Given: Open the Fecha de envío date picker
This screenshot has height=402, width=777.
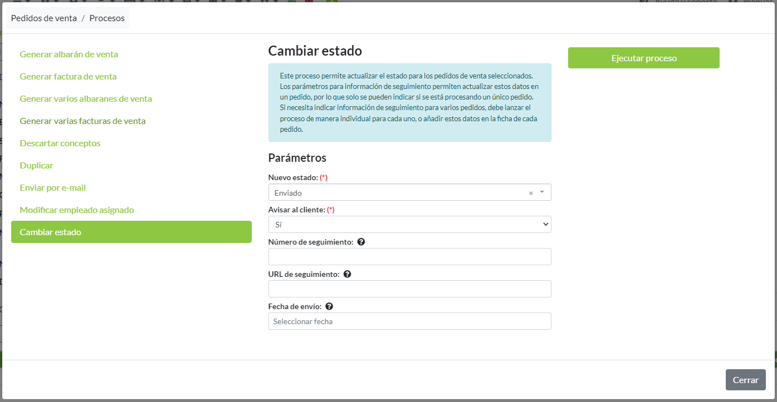Looking at the screenshot, I should pyautogui.click(x=409, y=321).
